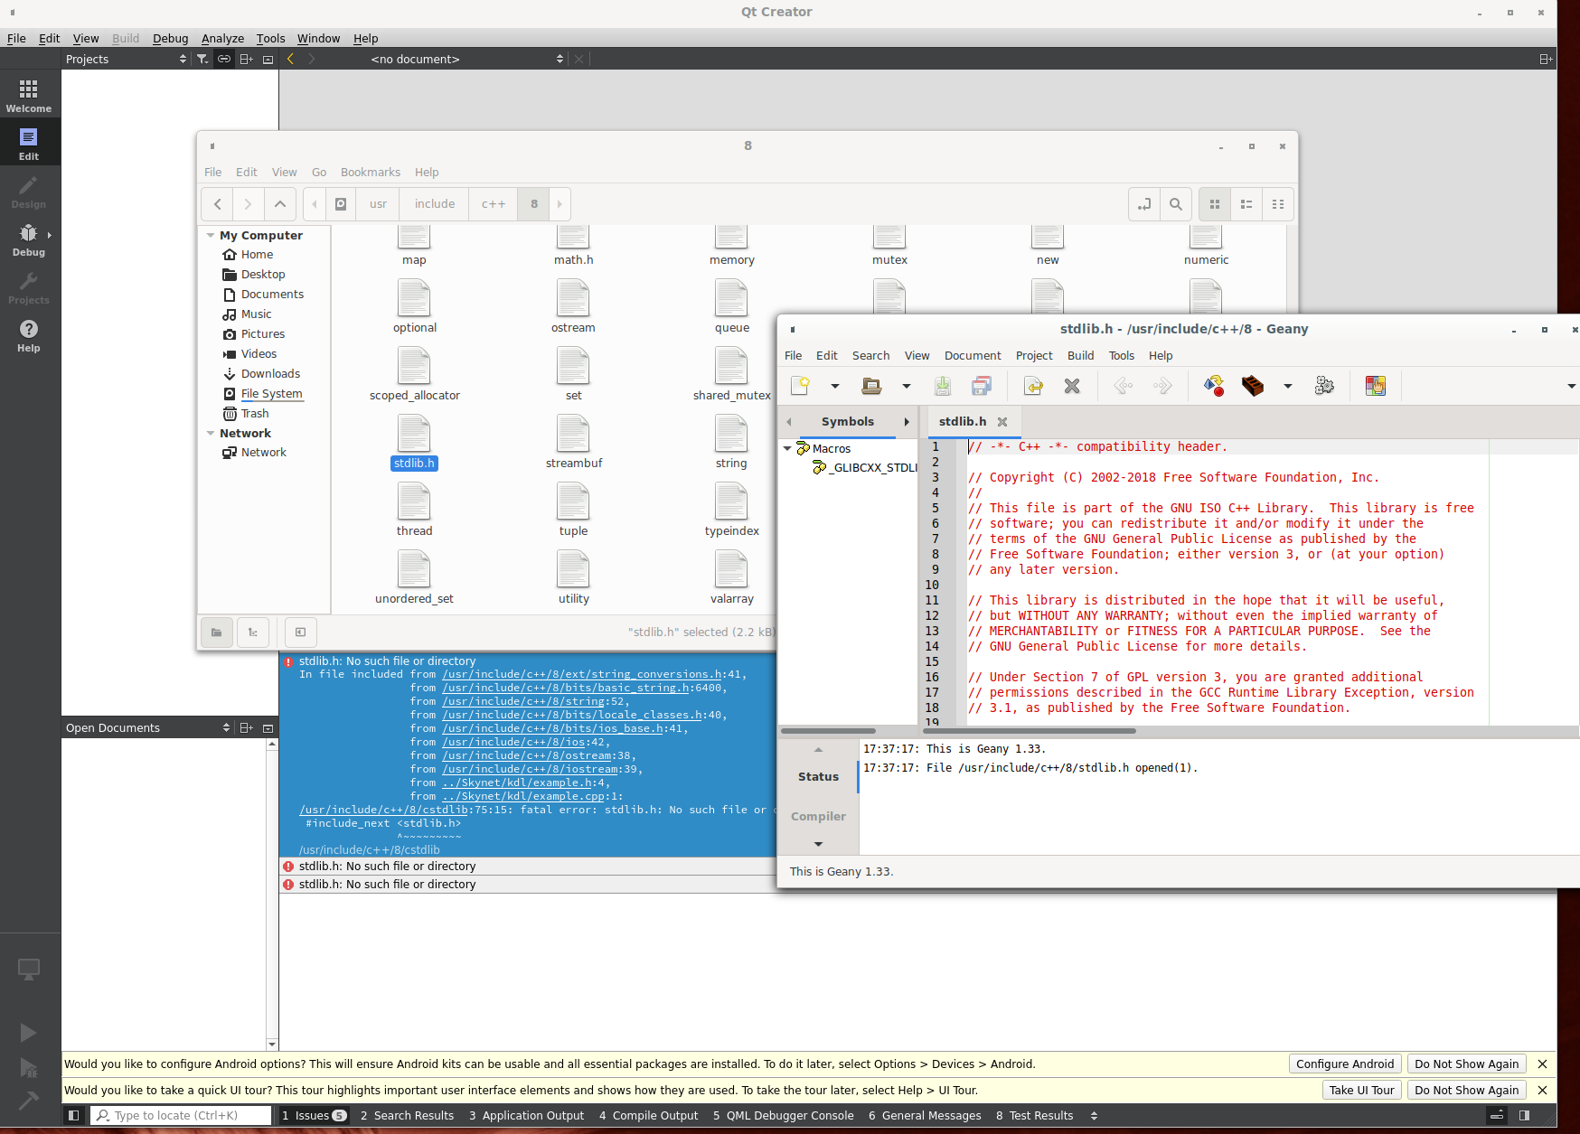The width and height of the screenshot is (1580, 1134).
Task: Click Do Not Show Again for Android options
Action: [1466, 1064]
